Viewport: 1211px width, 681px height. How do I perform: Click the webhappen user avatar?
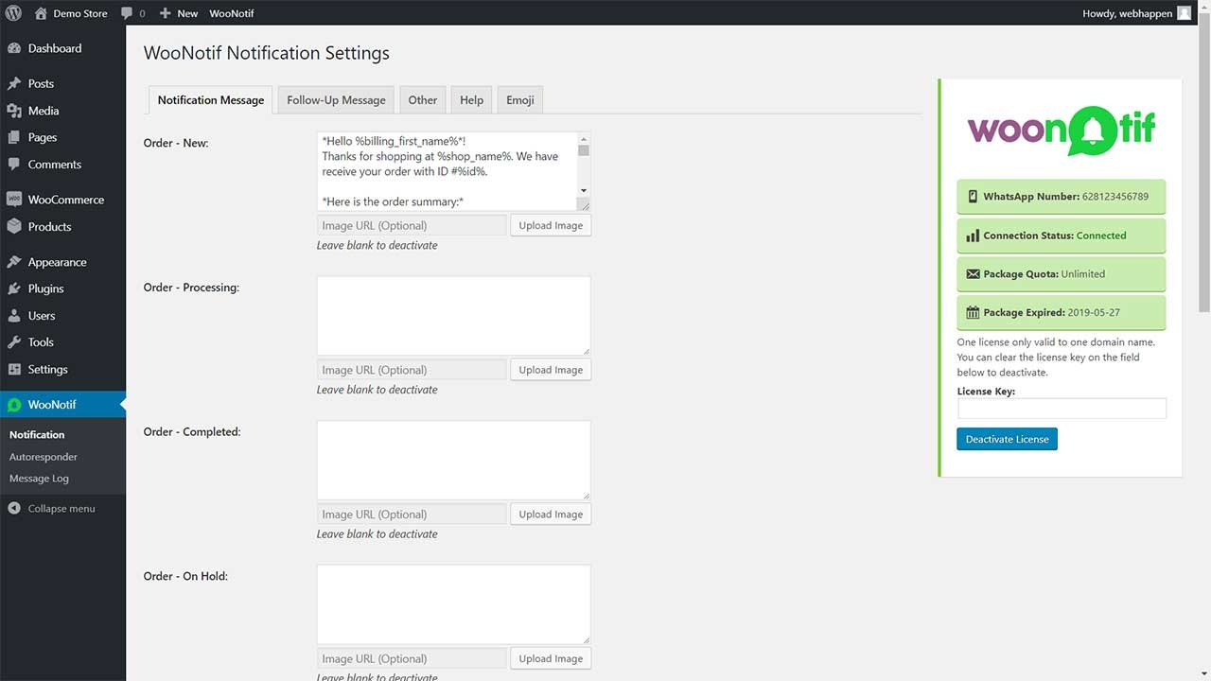[x=1184, y=13]
